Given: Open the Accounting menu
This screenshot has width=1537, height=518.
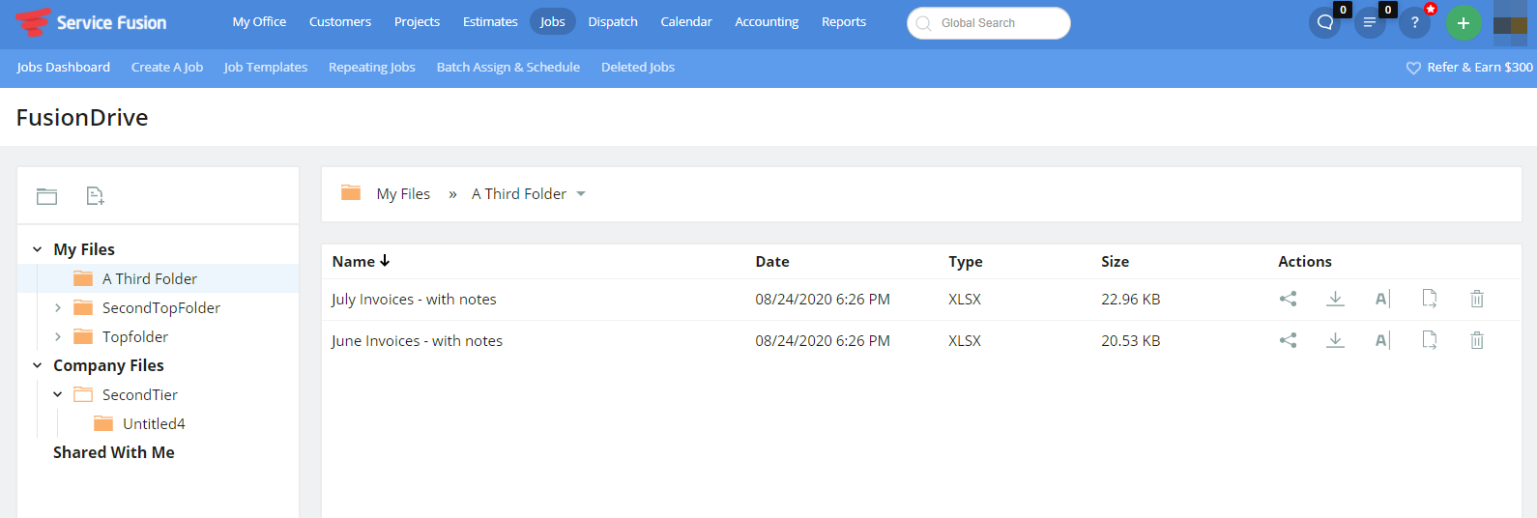Looking at the screenshot, I should click(767, 21).
